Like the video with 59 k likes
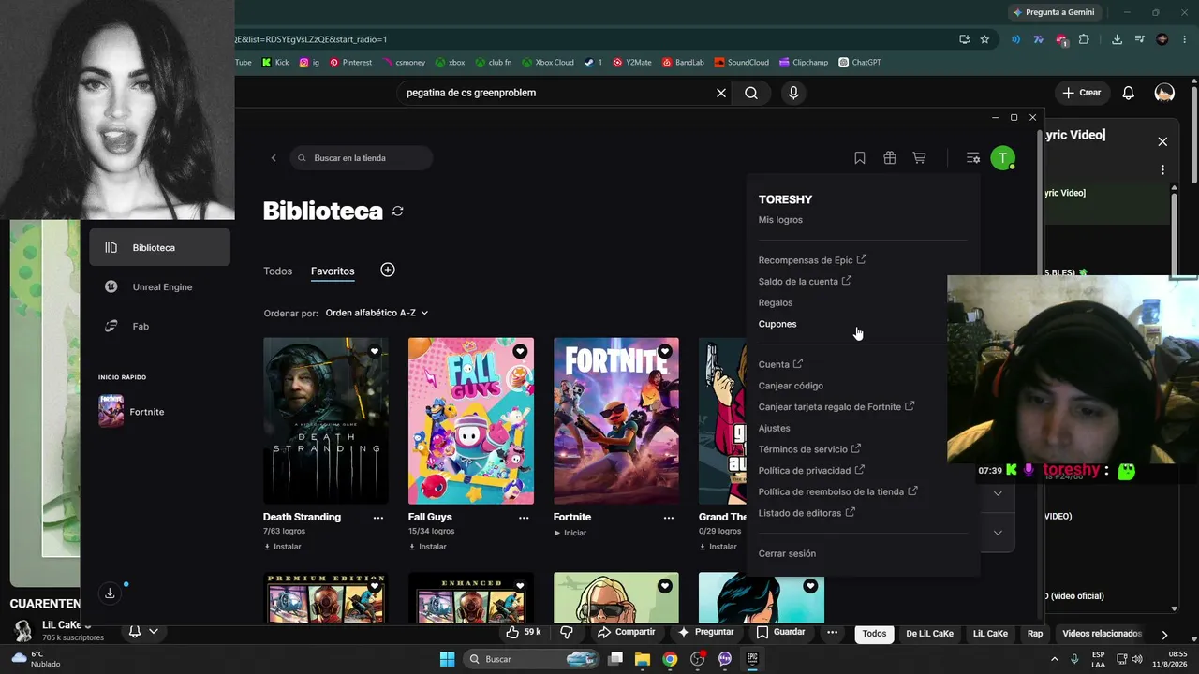1199x674 pixels. pyautogui.click(x=524, y=632)
